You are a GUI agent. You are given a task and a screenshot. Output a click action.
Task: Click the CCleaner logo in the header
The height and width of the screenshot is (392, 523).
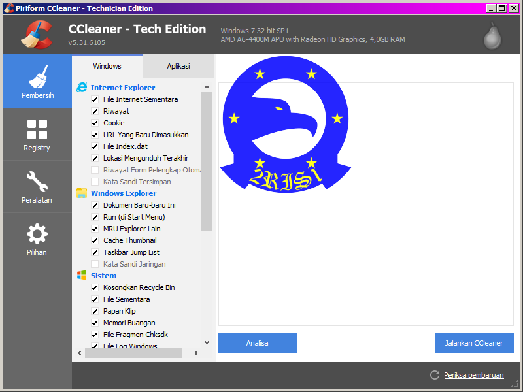(x=37, y=35)
